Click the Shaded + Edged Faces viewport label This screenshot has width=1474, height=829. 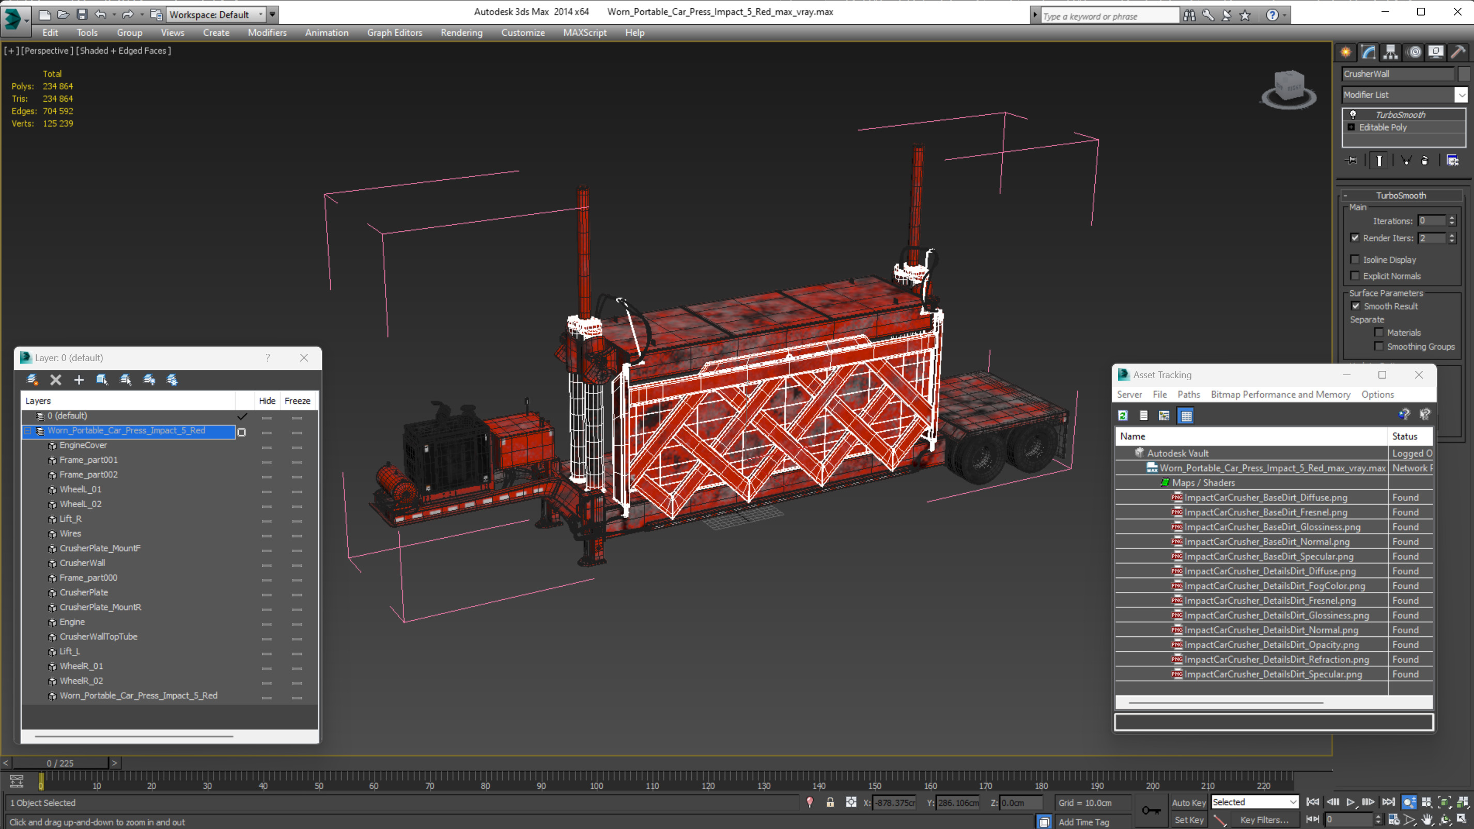tap(123, 50)
